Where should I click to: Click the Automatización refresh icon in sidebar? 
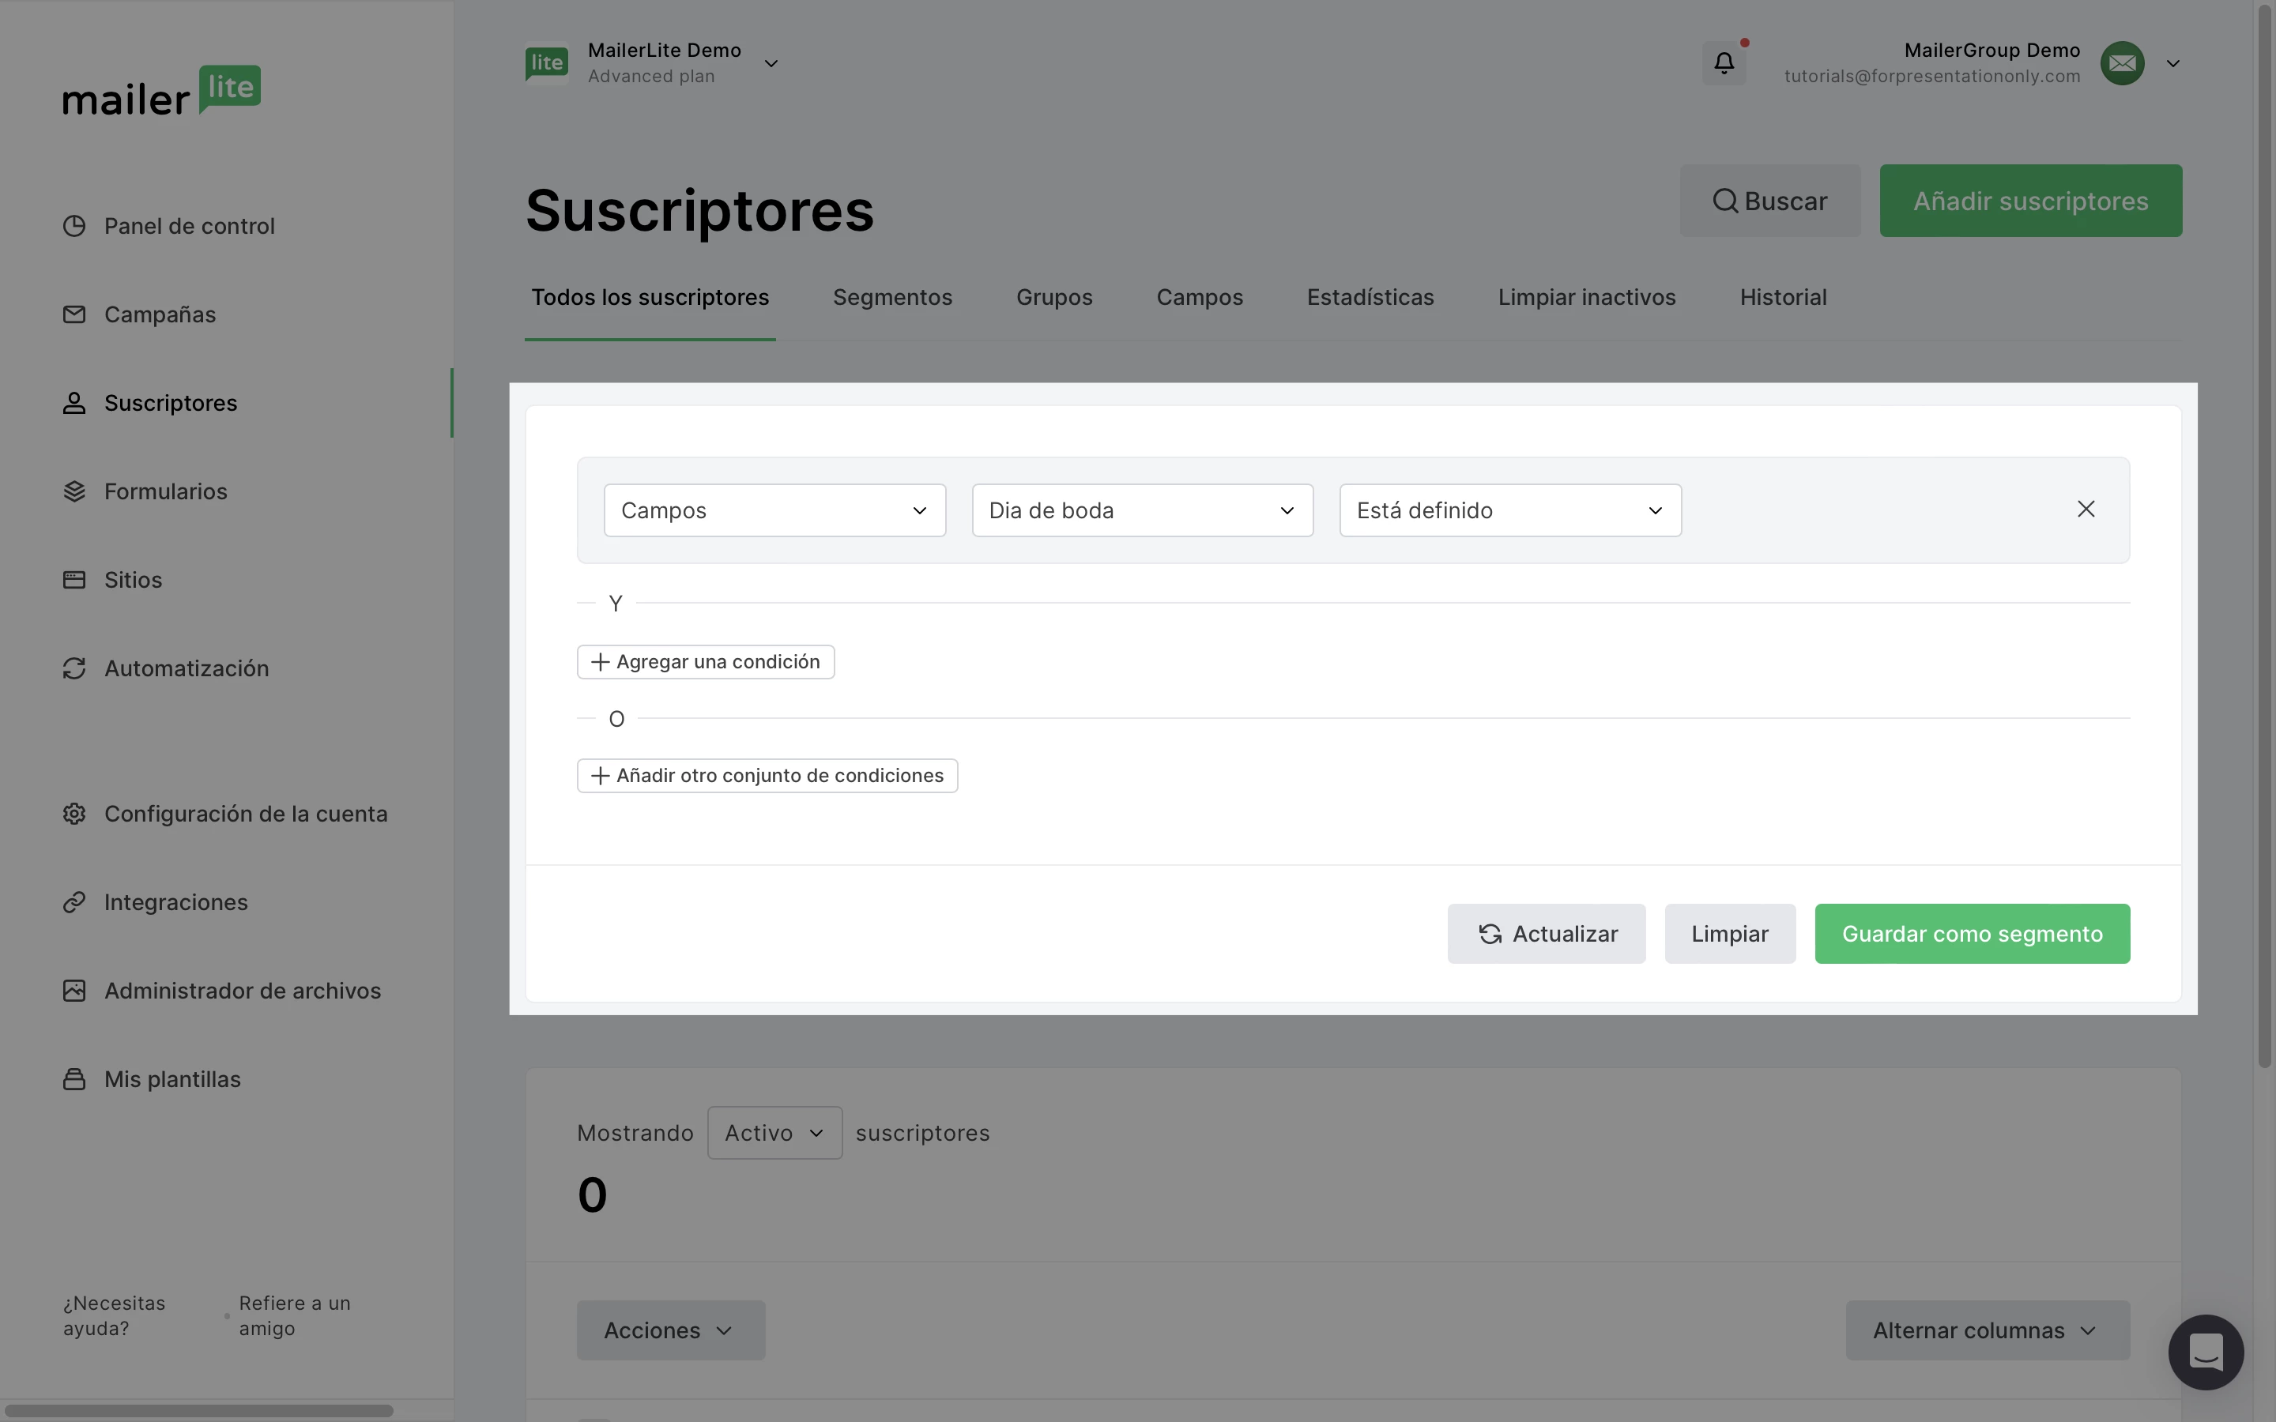coord(74,668)
